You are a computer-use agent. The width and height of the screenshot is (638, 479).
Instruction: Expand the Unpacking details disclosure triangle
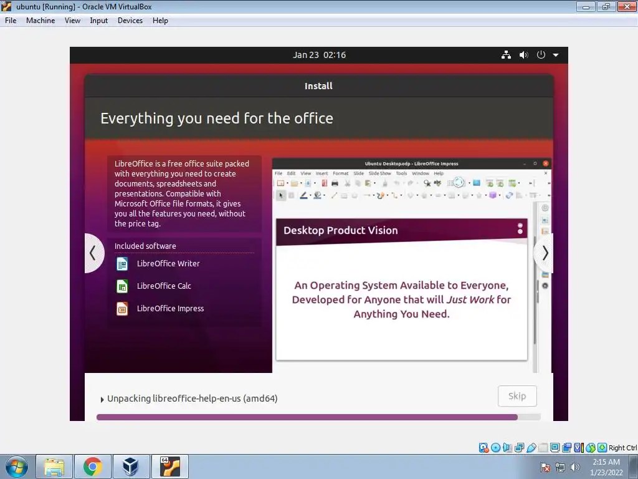tap(102, 400)
